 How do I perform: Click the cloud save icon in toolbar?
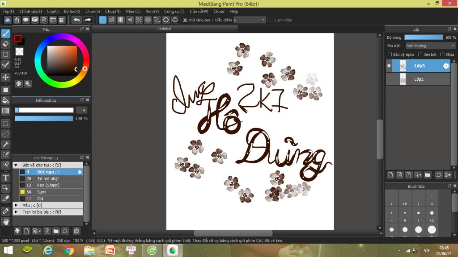[x=8, y=20]
